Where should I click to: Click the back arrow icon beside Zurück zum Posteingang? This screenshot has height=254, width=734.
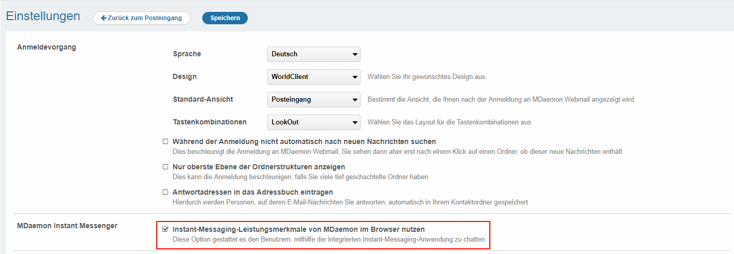(x=103, y=18)
